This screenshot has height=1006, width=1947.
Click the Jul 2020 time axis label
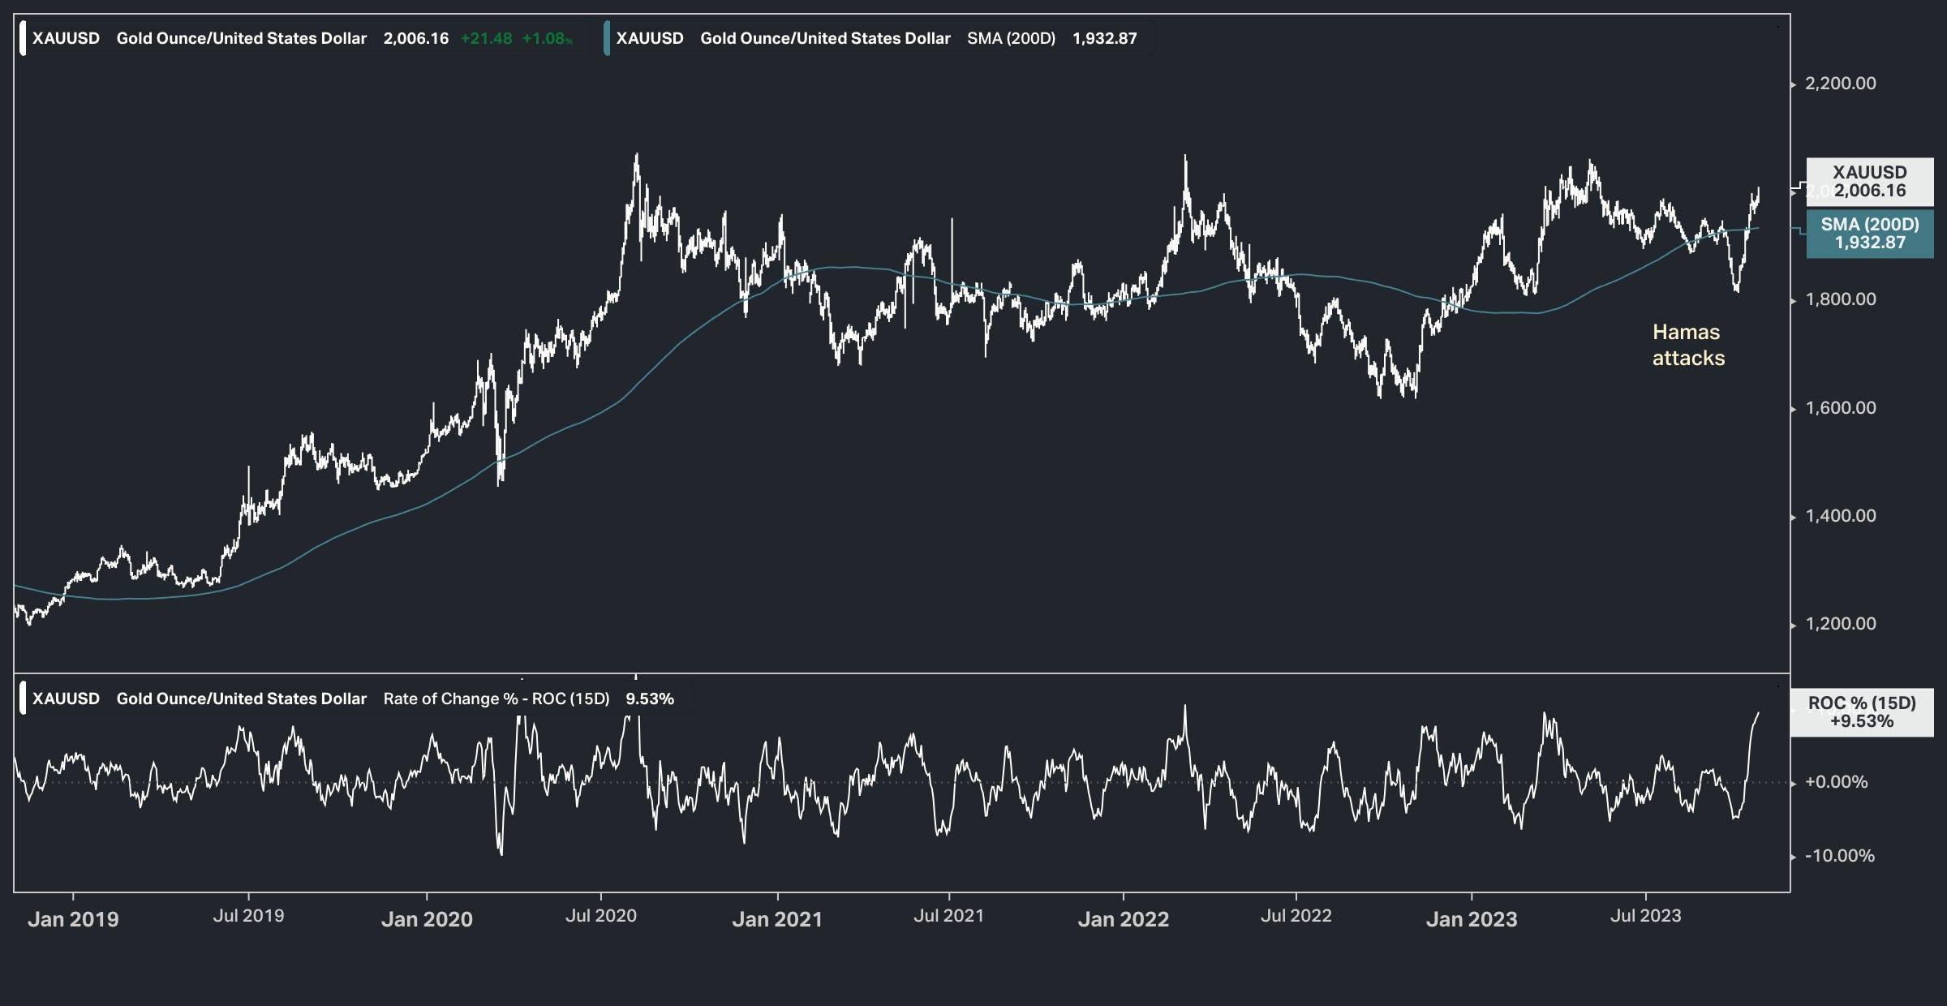[x=601, y=916]
